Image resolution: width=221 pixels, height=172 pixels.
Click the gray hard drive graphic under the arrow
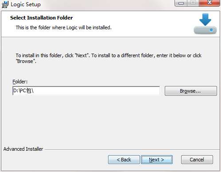pos(205,30)
